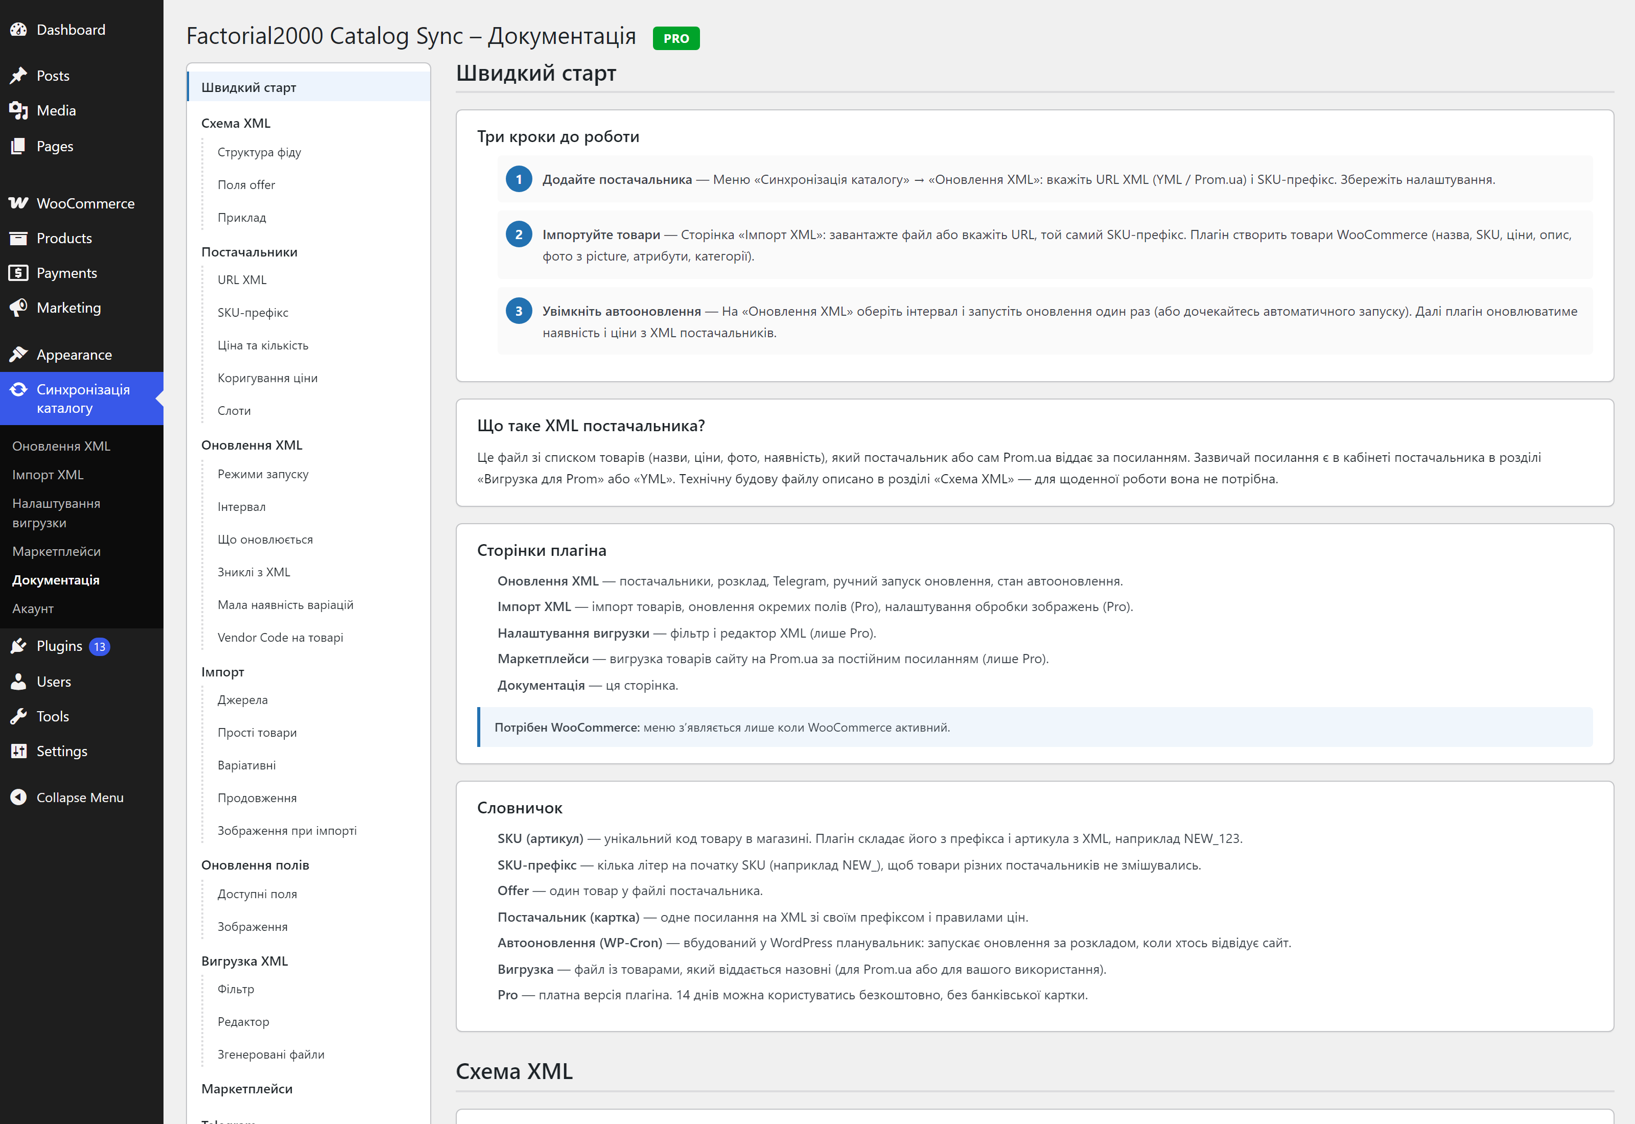Click the Posts pushpin icon
This screenshot has width=1635, height=1124.
[18, 75]
